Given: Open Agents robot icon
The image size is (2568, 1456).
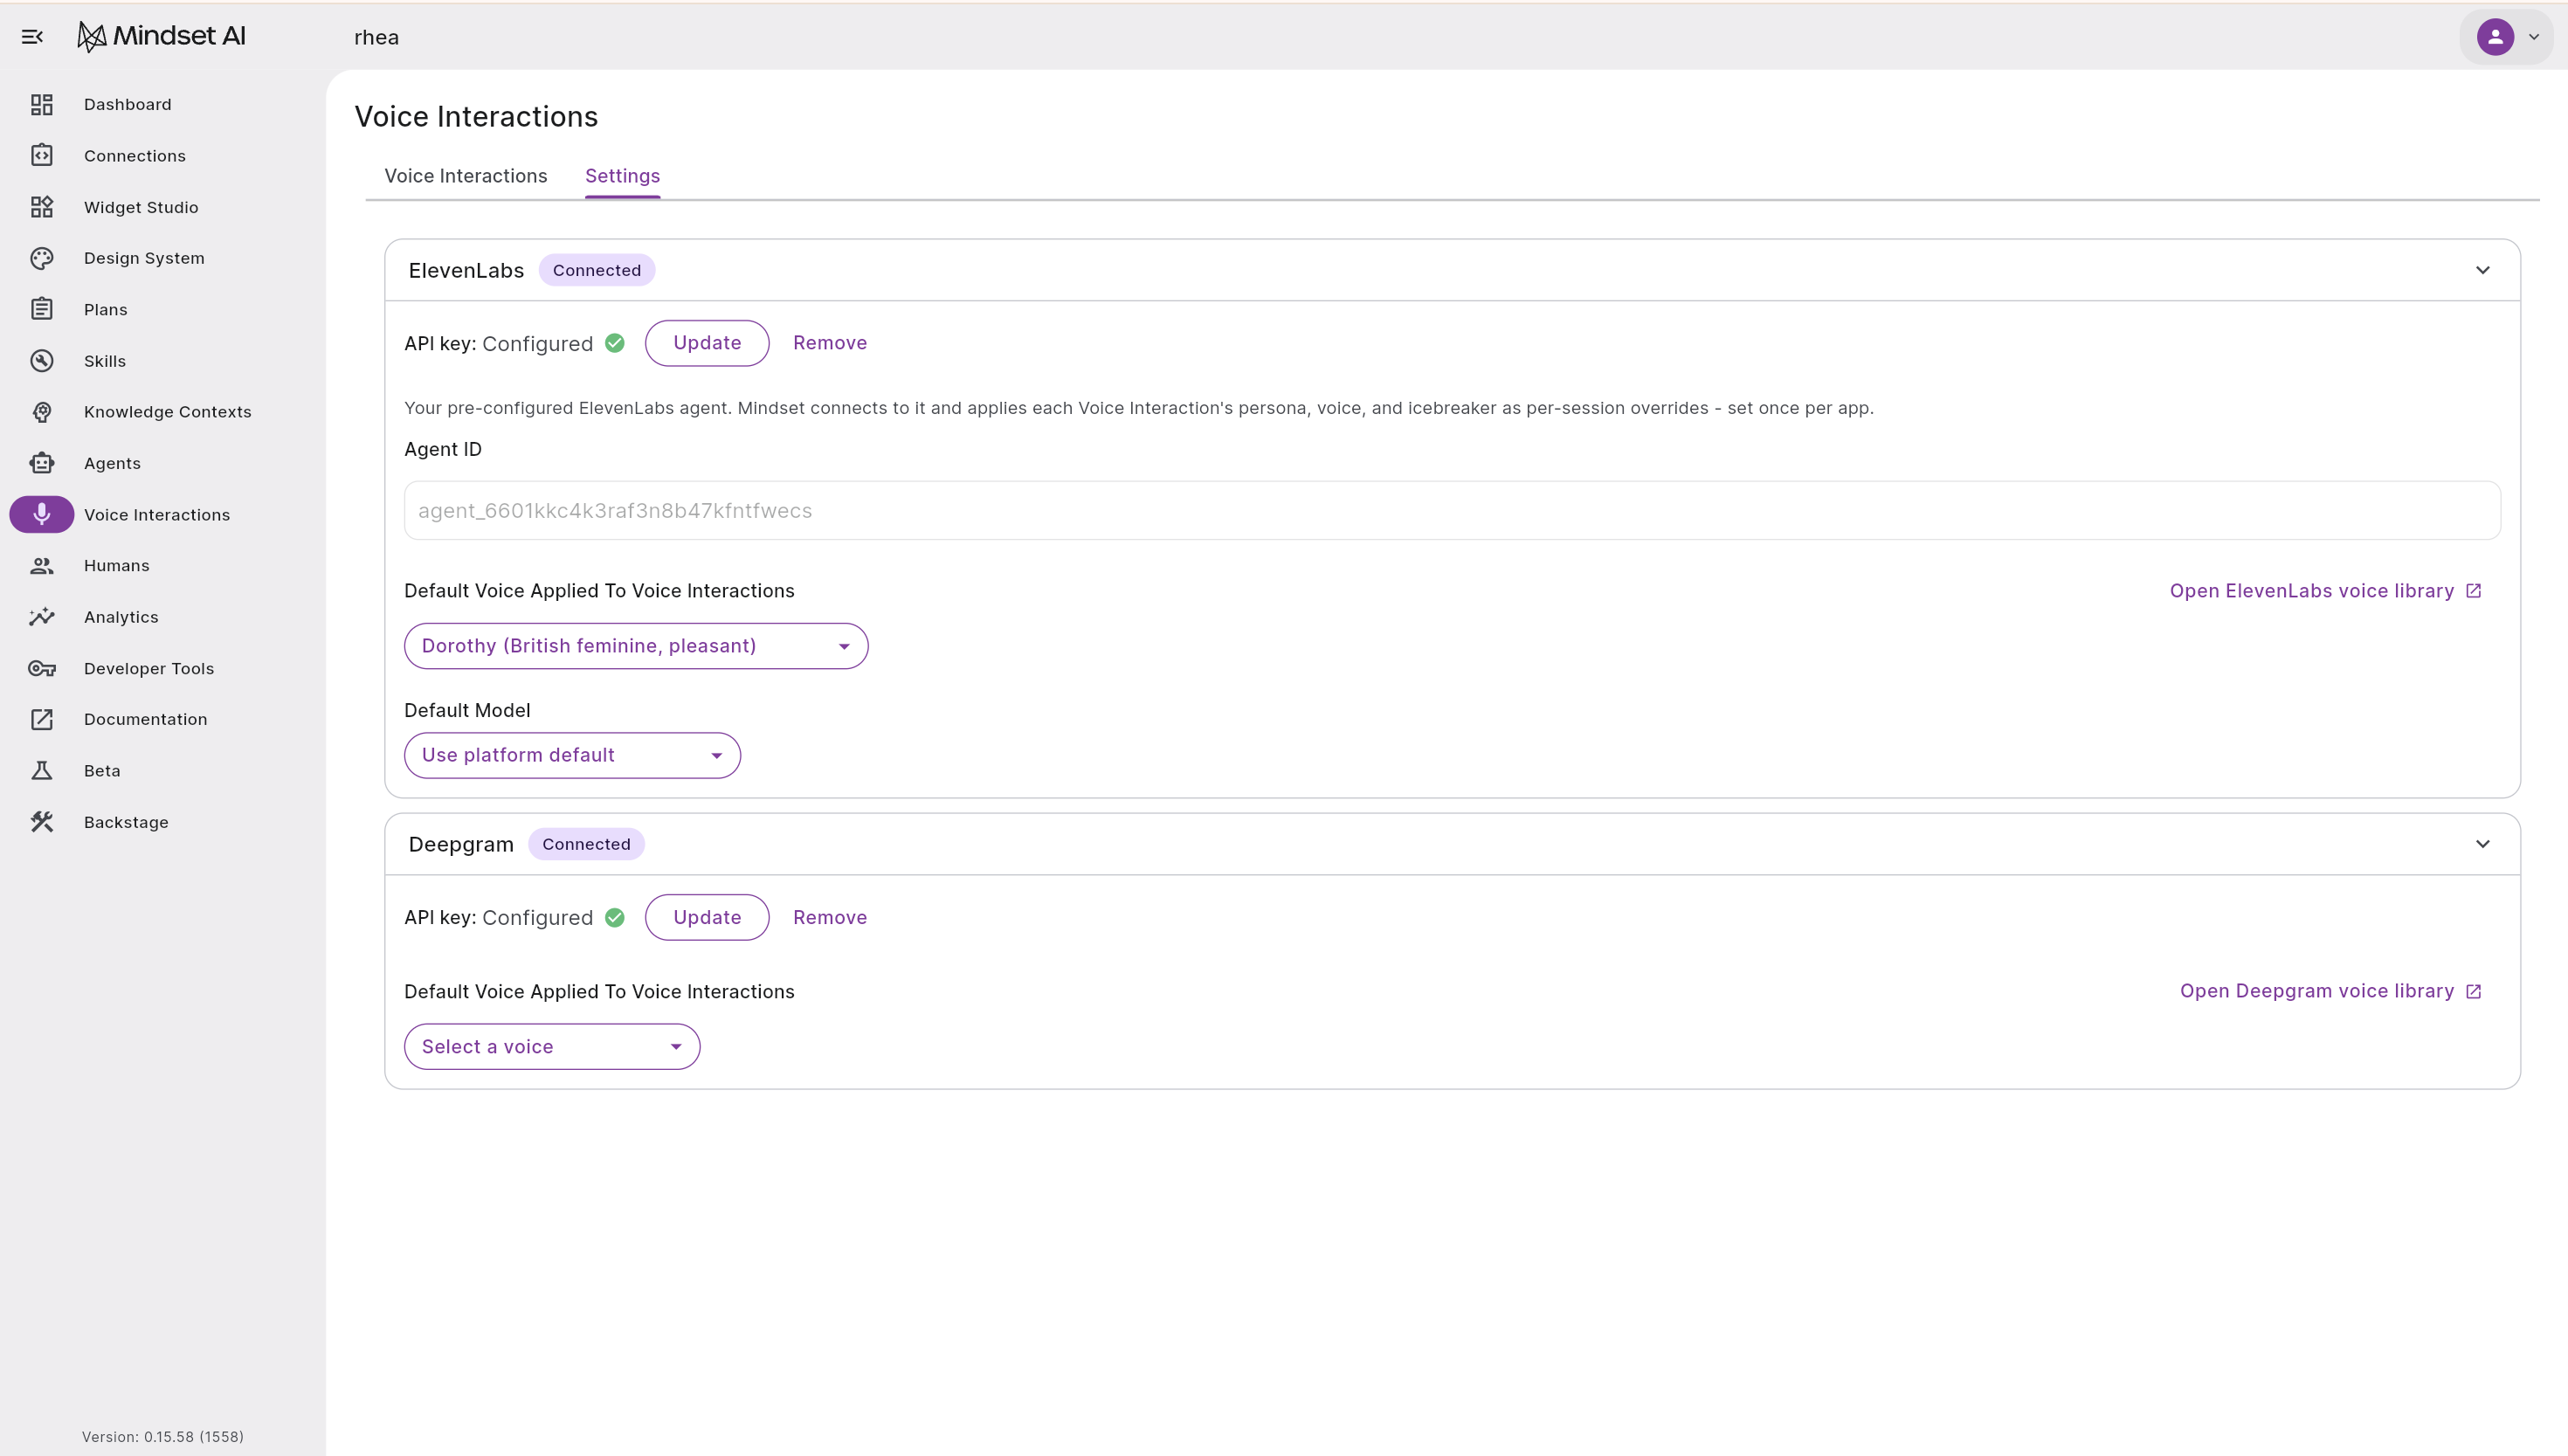Looking at the screenshot, I should coord(41,463).
